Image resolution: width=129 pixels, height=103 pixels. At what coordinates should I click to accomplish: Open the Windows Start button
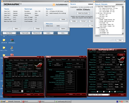pyautogui.click(x=3, y=101)
